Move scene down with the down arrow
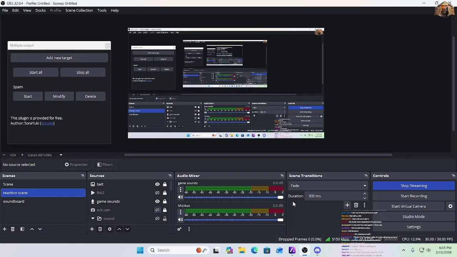457x257 pixels. 40,229
